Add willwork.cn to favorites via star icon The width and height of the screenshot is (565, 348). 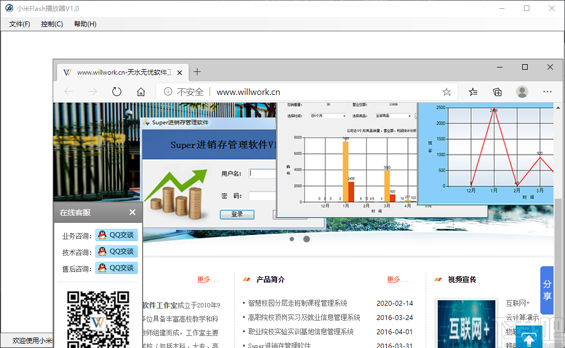(x=447, y=92)
